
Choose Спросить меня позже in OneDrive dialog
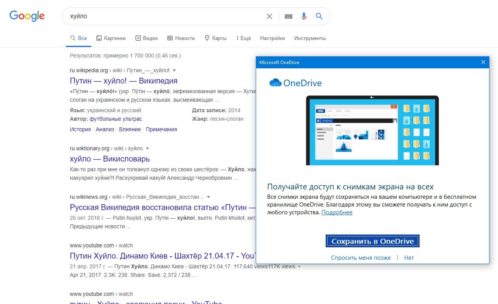361,258
